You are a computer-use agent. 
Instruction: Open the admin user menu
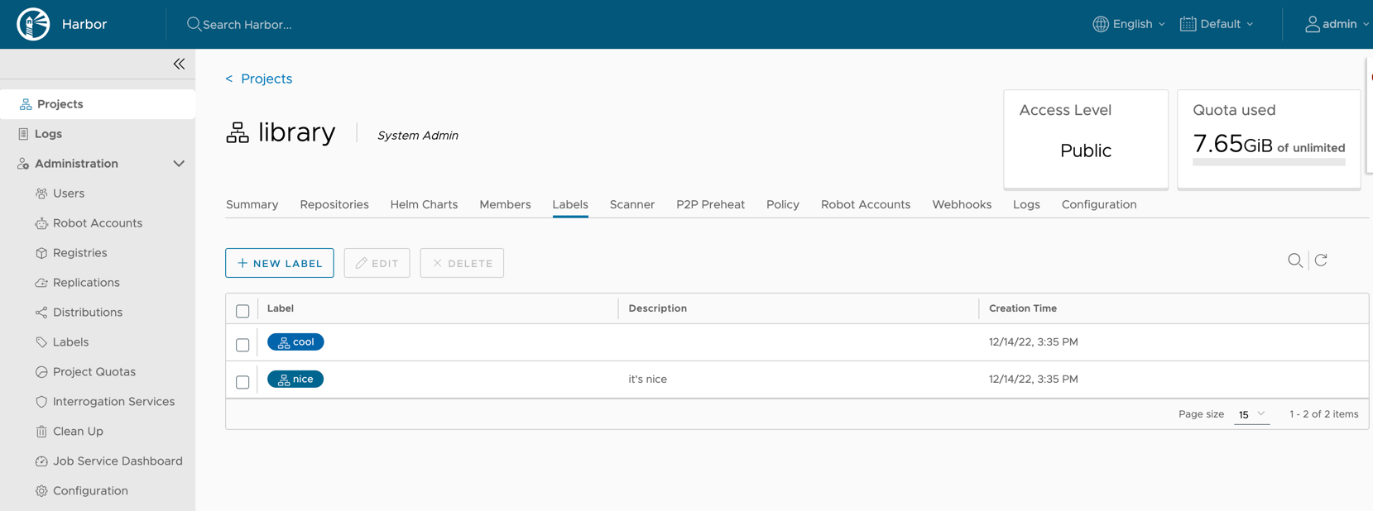coord(1336,24)
